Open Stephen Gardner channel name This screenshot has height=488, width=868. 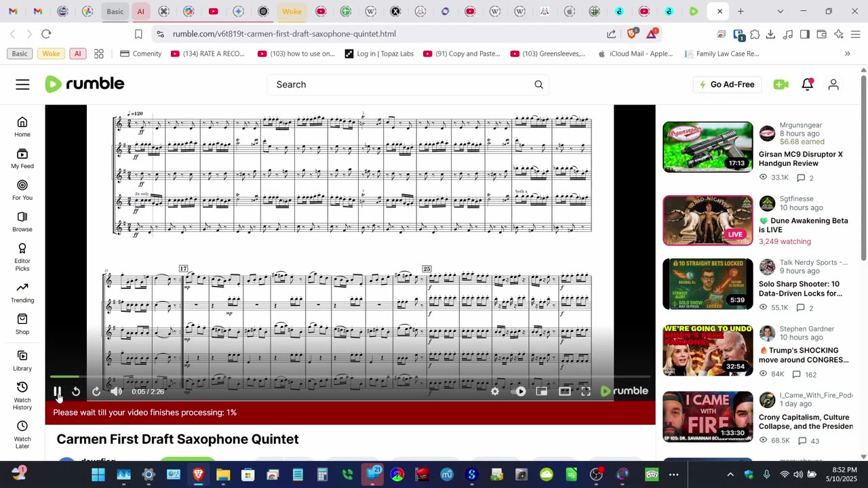click(807, 329)
